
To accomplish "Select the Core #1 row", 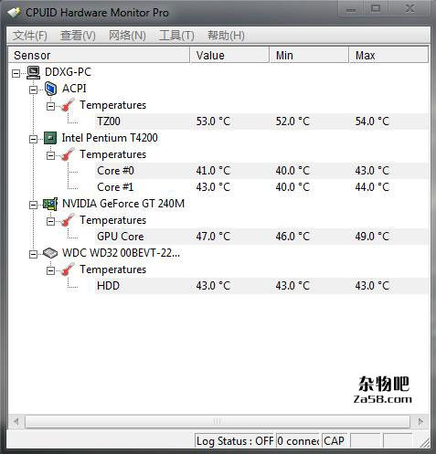I will point(262,187).
